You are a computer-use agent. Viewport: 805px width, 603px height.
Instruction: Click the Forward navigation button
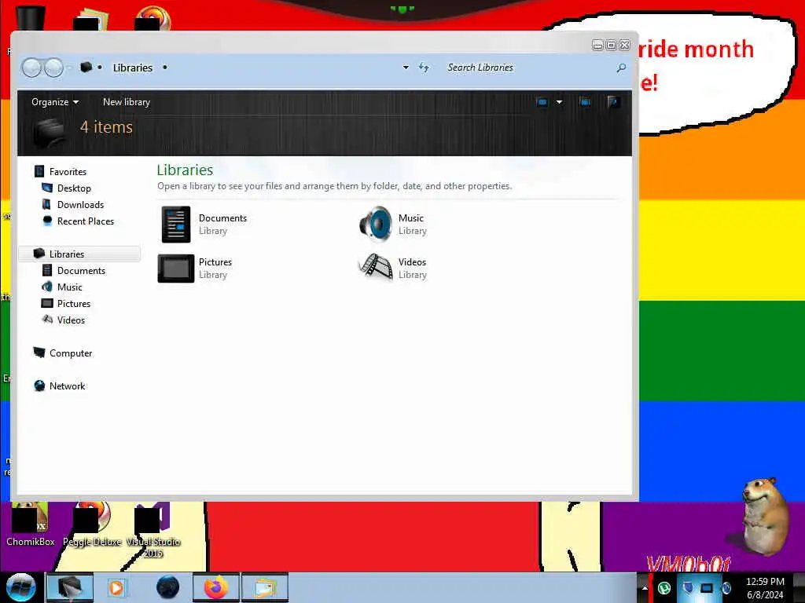coord(53,68)
